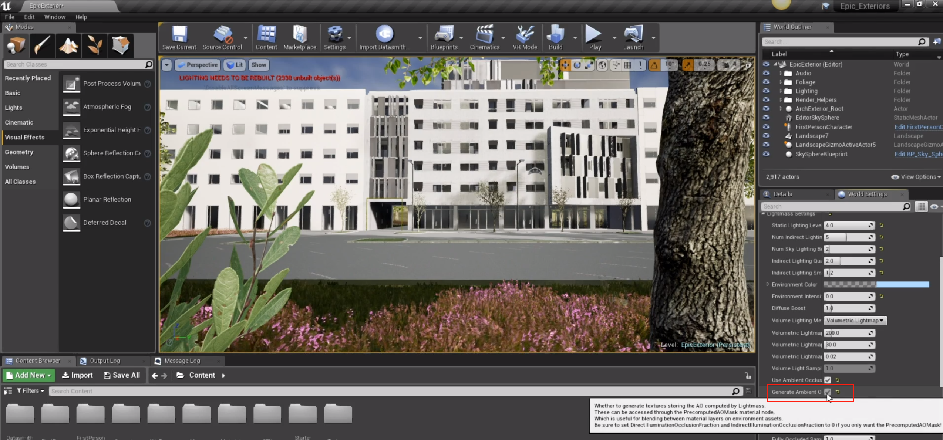The height and width of the screenshot is (440, 943).
Task: Switch to the Output Log tab
Action: pyautogui.click(x=105, y=361)
